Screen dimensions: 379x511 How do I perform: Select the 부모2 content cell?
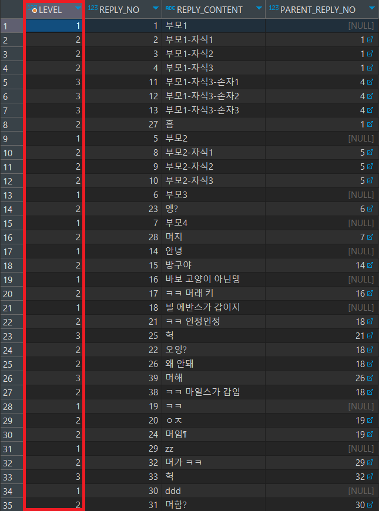213,139
